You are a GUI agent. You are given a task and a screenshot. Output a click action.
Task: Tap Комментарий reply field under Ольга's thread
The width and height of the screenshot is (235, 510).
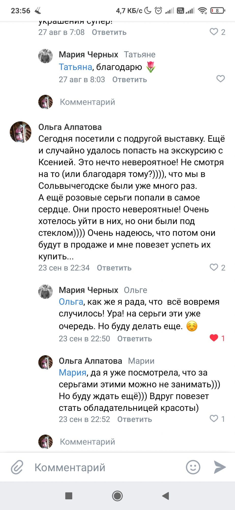[87, 442]
